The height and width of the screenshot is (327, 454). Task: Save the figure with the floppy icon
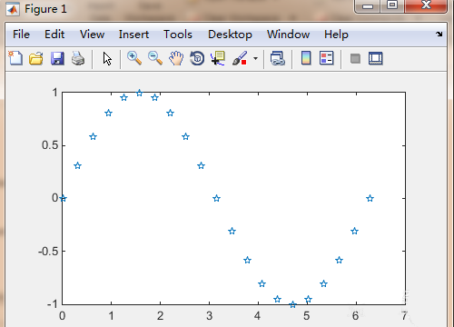[x=57, y=58]
